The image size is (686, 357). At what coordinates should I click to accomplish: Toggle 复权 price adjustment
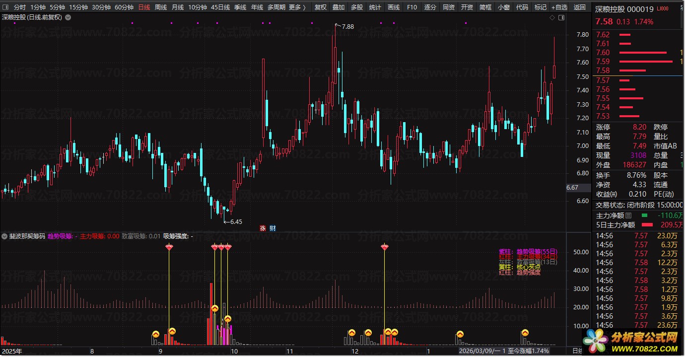tap(321, 7)
